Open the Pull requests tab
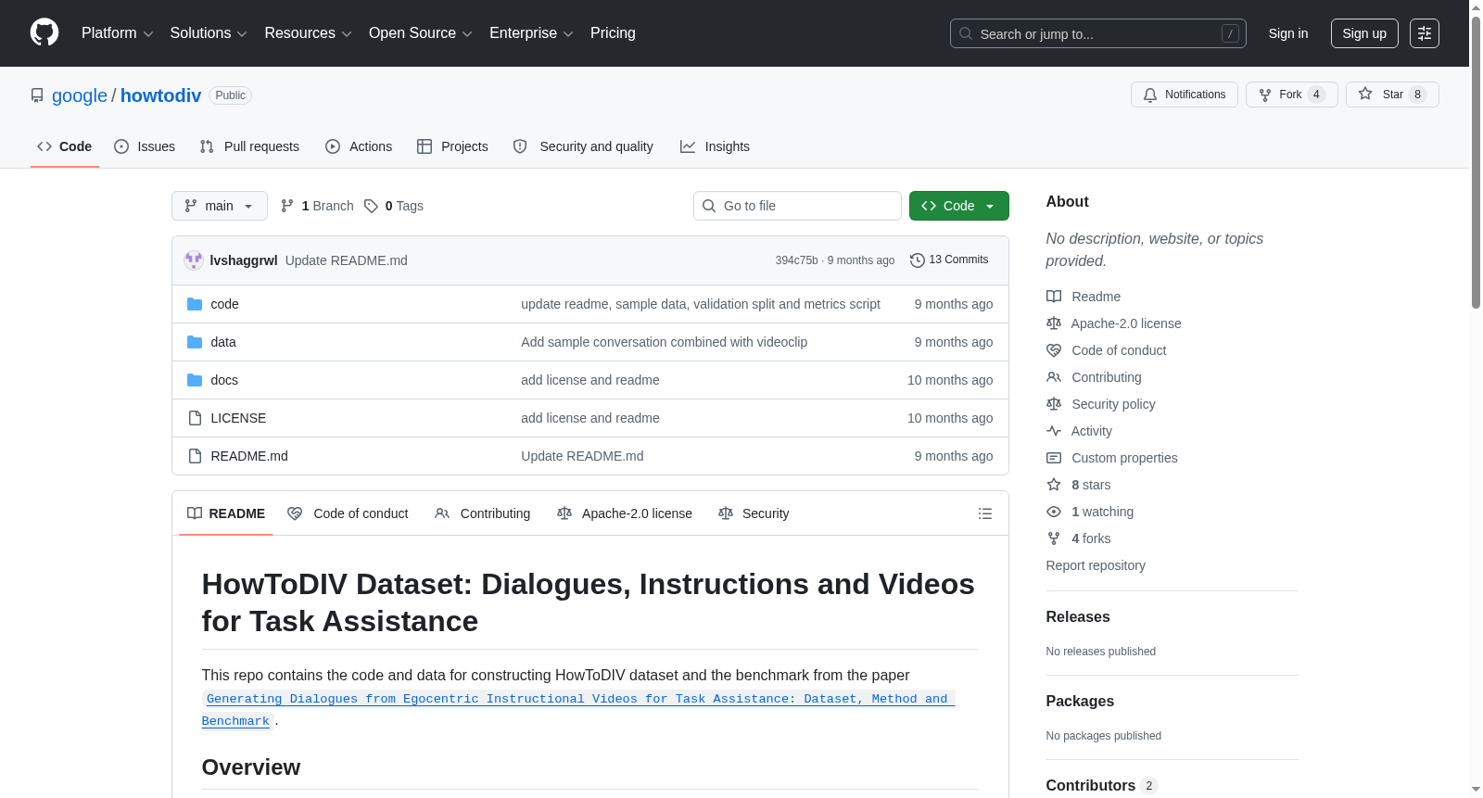This screenshot has width=1483, height=798. [x=249, y=146]
